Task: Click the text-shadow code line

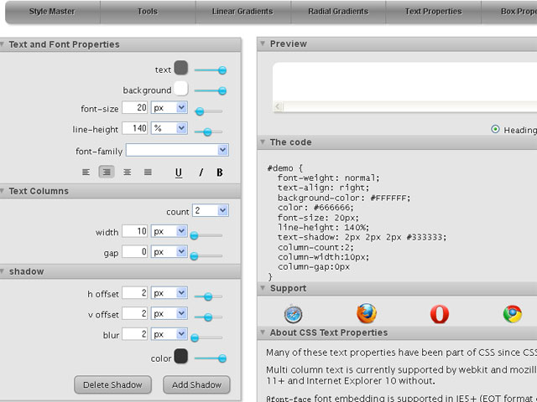Action: pyautogui.click(x=362, y=237)
